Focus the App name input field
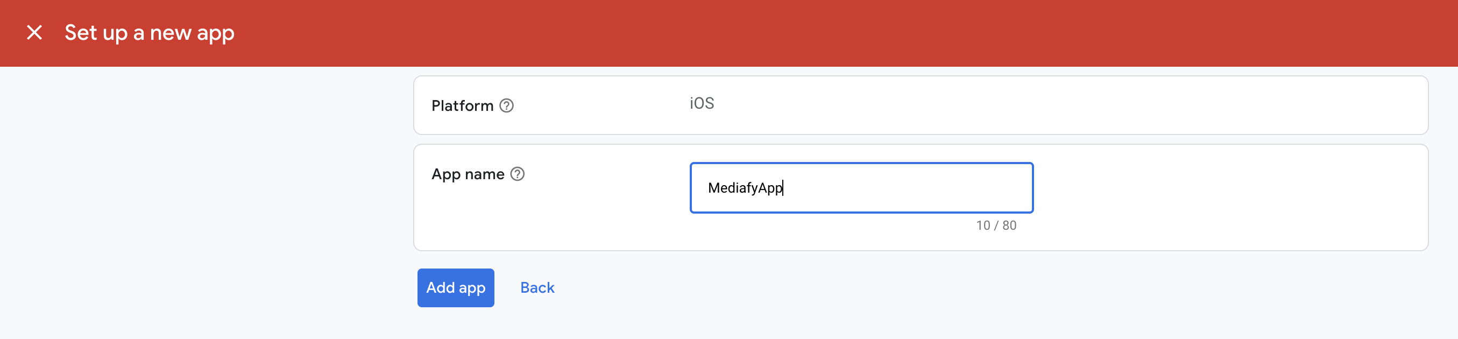The height and width of the screenshot is (339, 1458). 860,188
